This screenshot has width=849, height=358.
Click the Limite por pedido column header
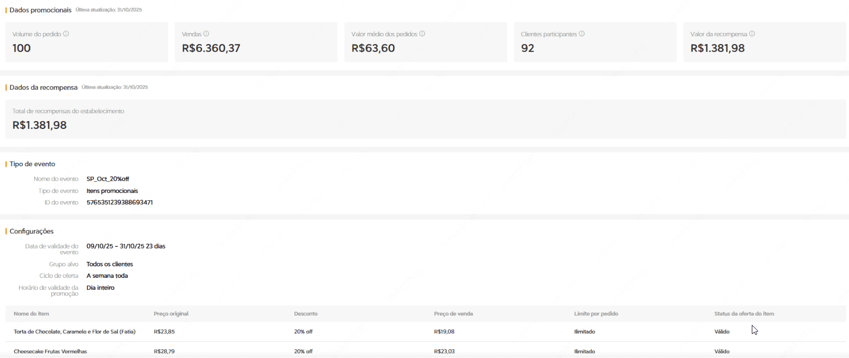[x=596, y=313]
